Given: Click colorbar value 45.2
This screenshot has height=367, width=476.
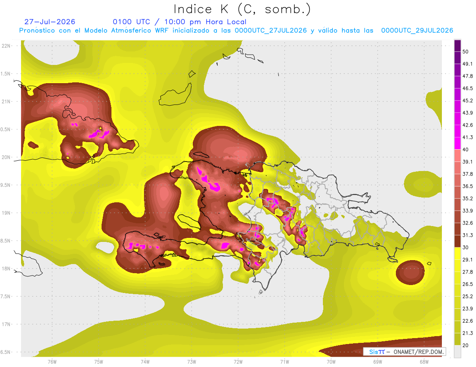Looking at the screenshot, I should pyautogui.click(x=467, y=101).
